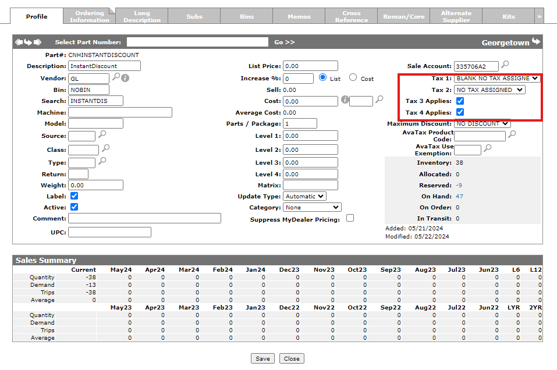Enable Suppress MyDealer Pricing checkbox

pos(350,218)
